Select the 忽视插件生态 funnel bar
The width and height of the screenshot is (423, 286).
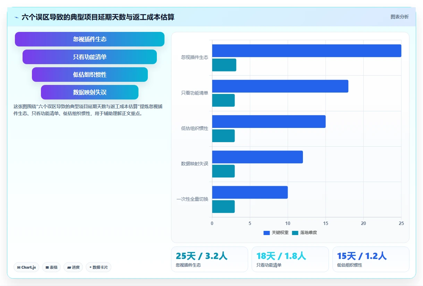pos(90,39)
